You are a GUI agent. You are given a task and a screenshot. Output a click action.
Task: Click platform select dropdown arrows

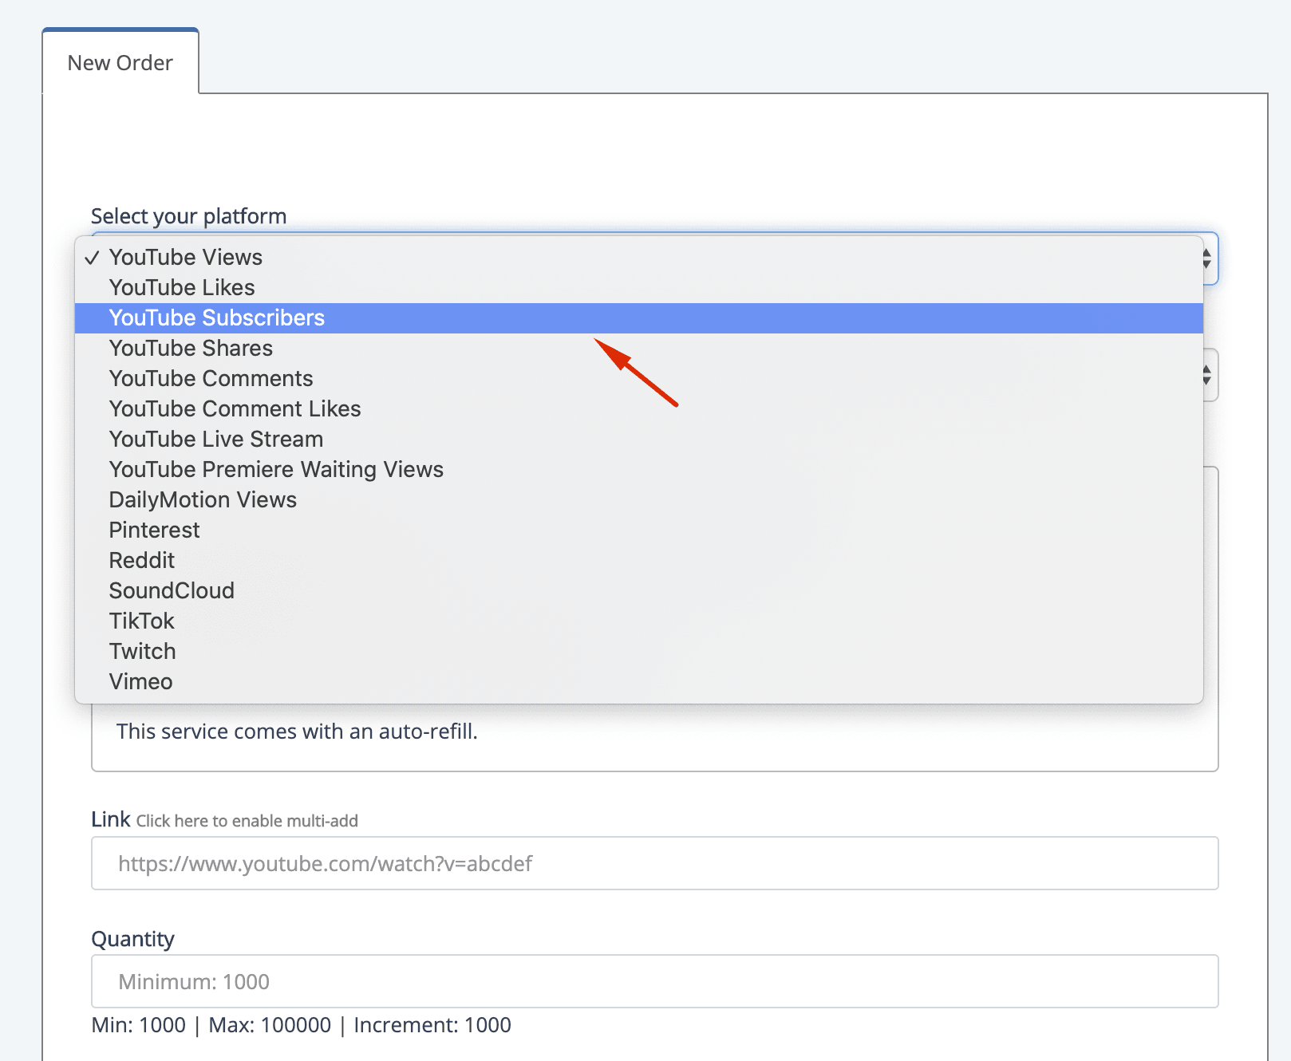coord(1207,258)
